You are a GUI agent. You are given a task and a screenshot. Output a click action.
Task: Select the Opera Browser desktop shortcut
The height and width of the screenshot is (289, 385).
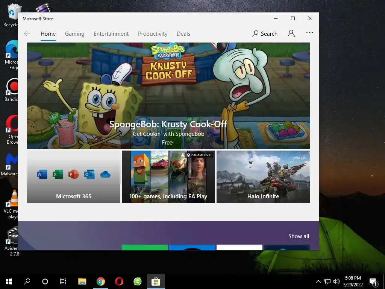(12, 129)
